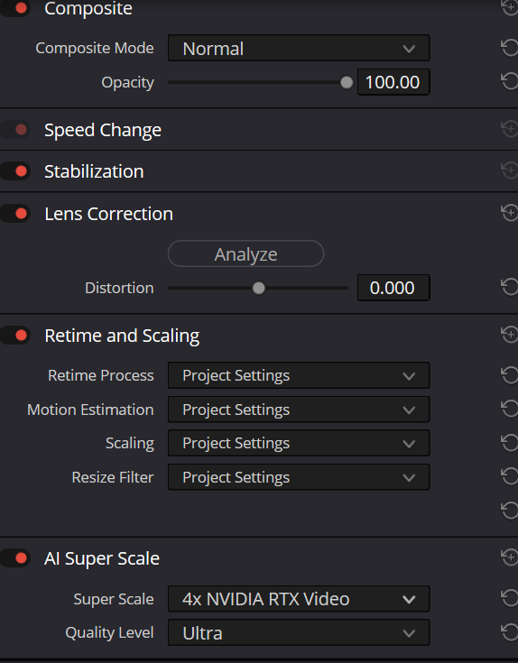Reset the Quality Level setting
Image resolution: width=518 pixels, height=663 pixels.
coord(510,632)
